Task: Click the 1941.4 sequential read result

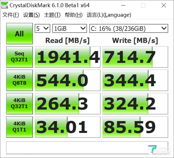Action: coord(67,57)
